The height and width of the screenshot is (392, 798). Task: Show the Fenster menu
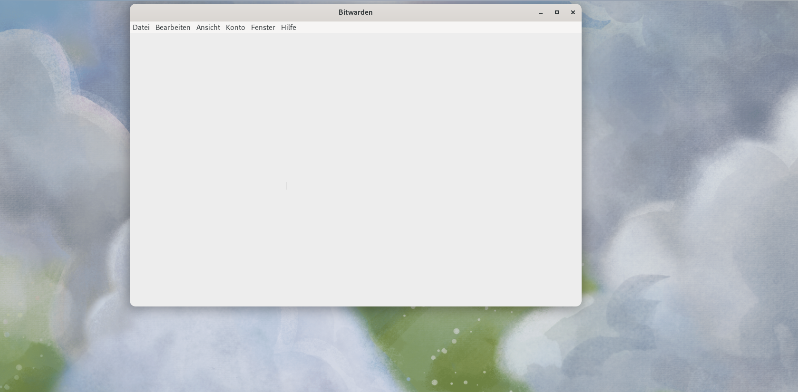coord(263,28)
